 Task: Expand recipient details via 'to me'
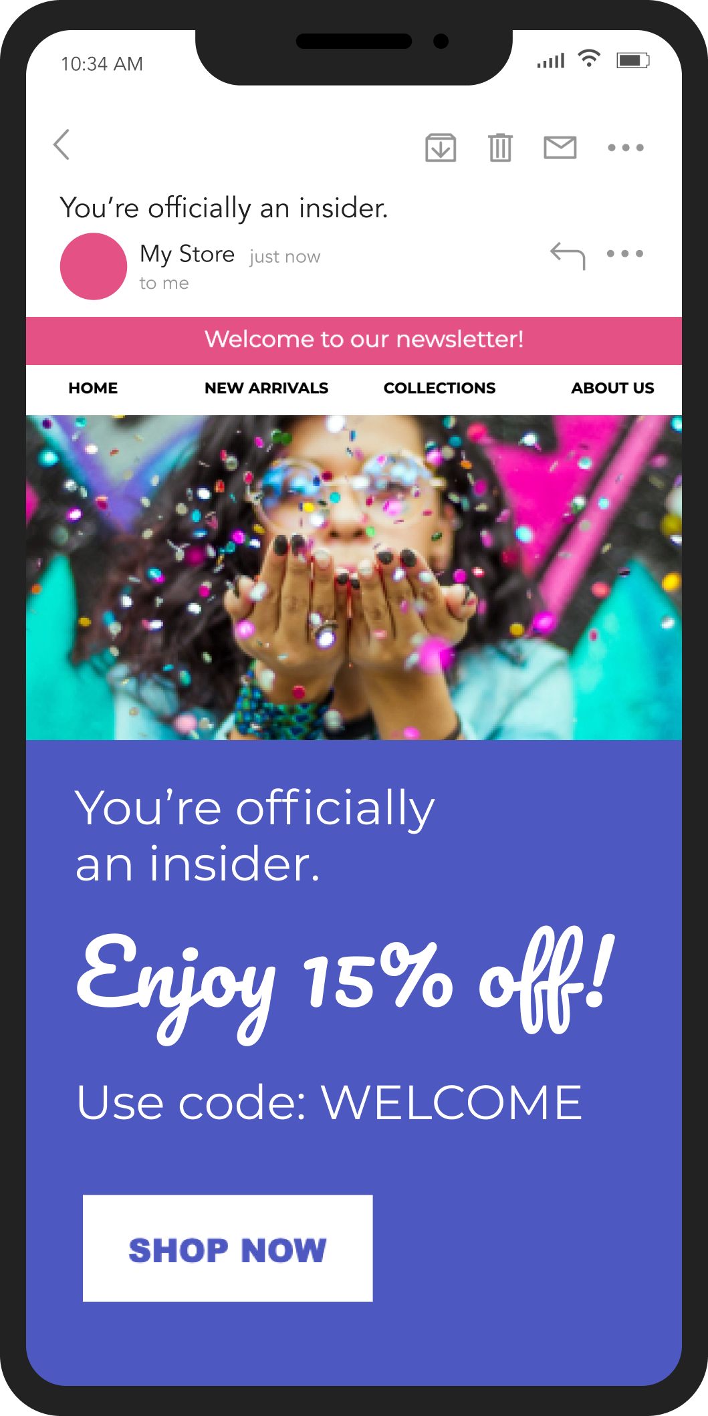tap(164, 283)
